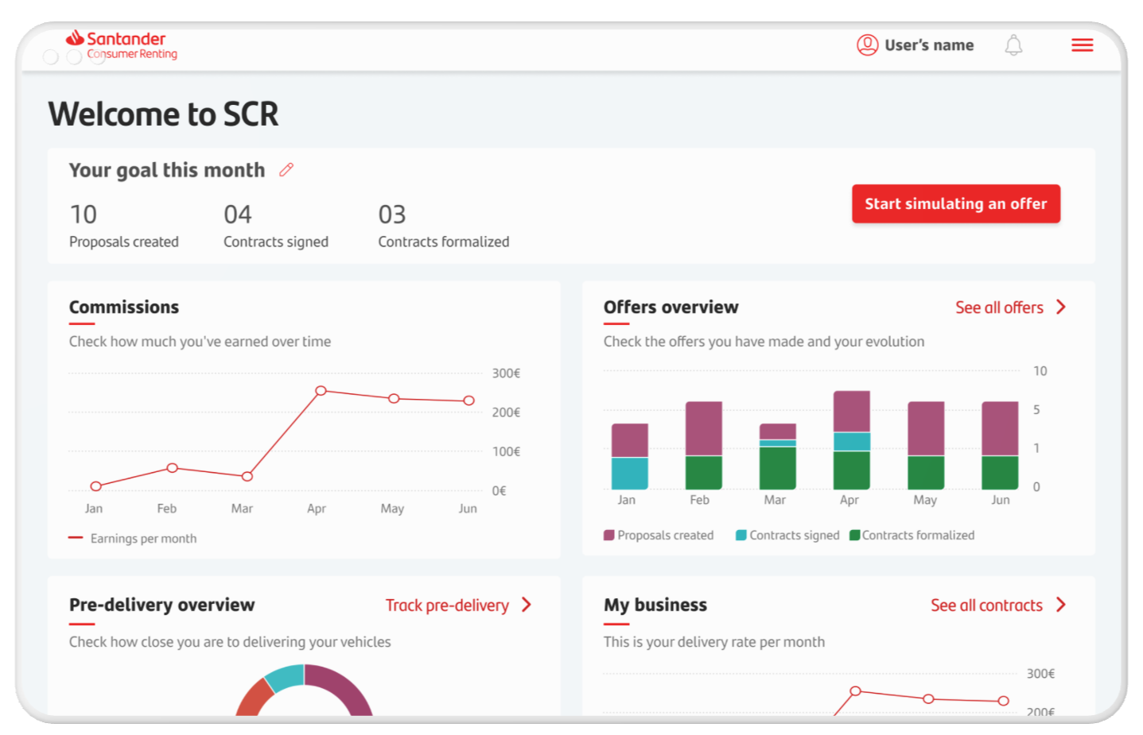The image size is (1143, 735).
Task: Click Feb data point in Commissions chart
Action: click(172, 468)
